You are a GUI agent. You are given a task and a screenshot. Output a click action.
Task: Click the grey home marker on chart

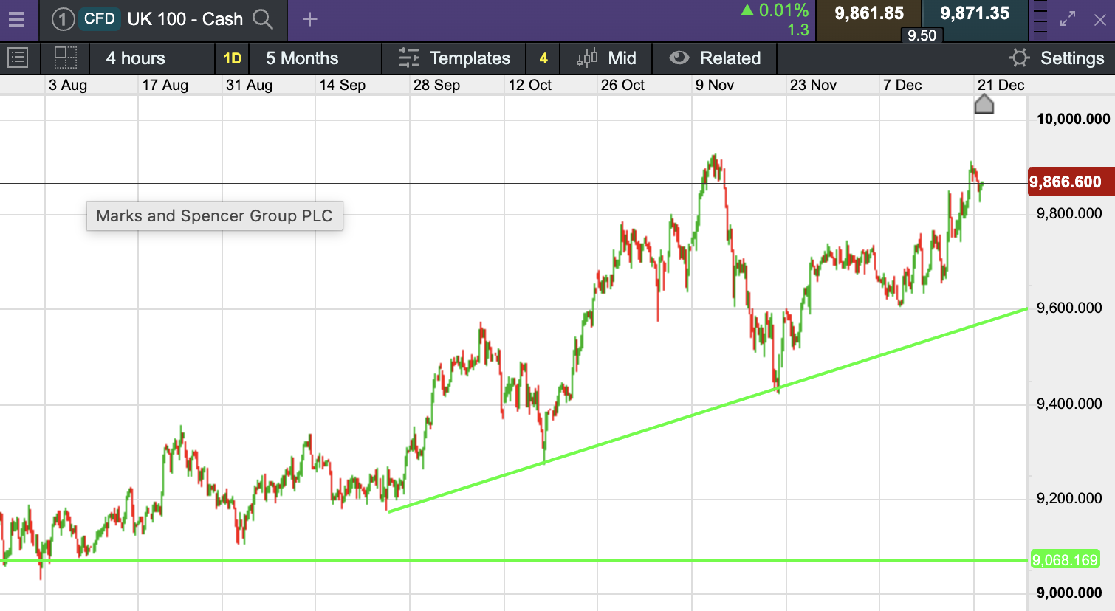[984, 104]
